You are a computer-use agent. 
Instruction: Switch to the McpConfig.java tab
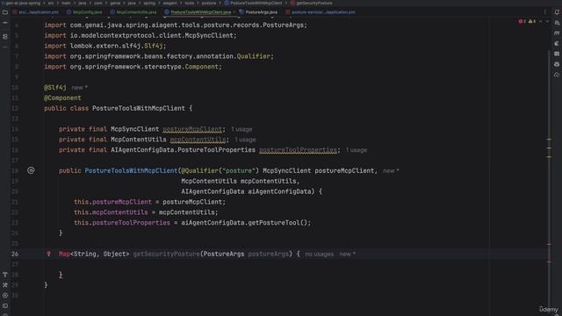tap(84, 12)
